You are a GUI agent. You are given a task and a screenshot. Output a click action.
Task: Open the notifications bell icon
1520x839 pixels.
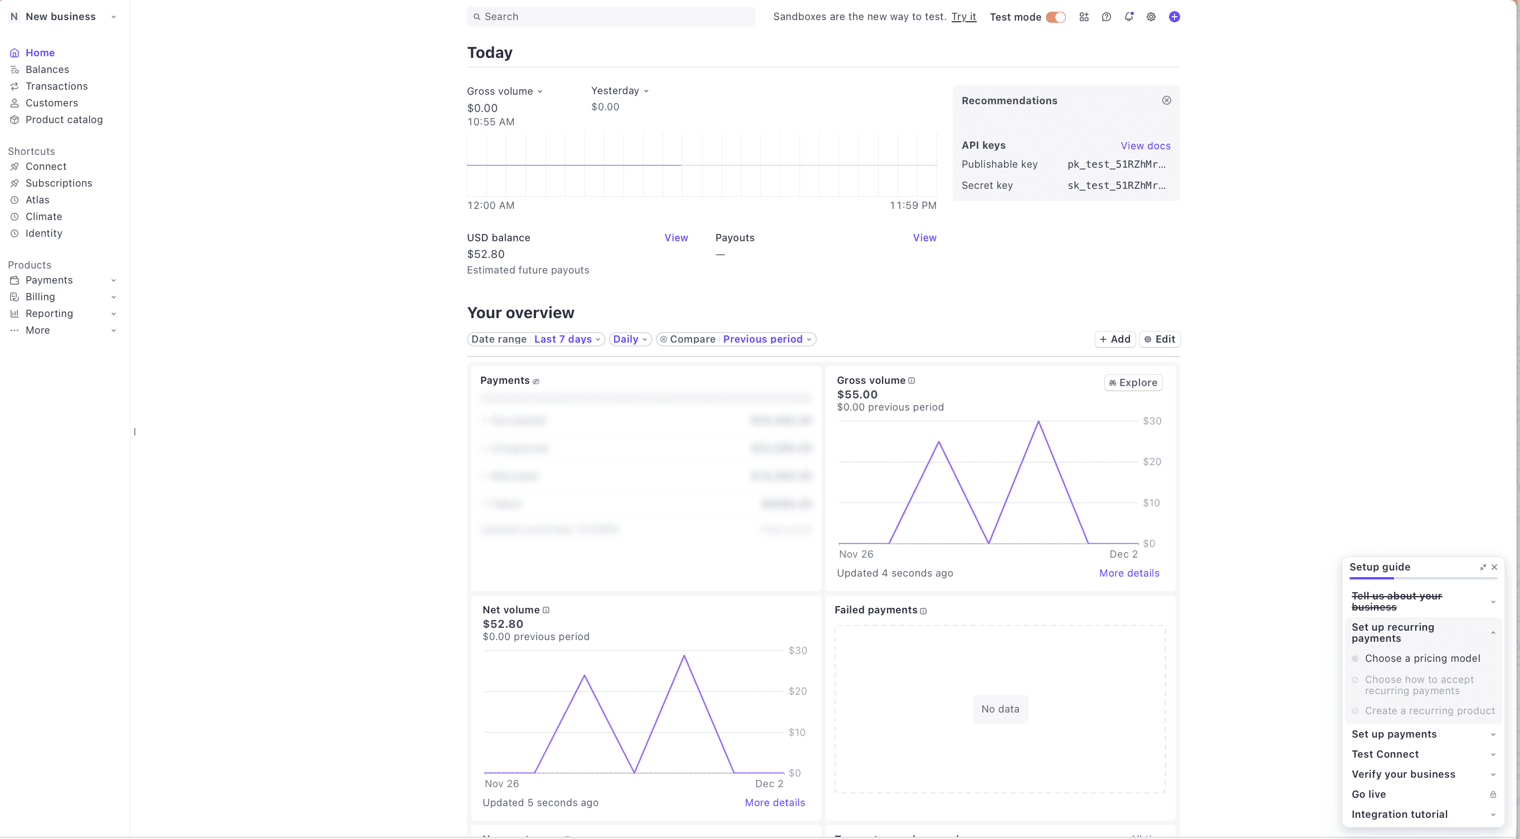[1128, 17]
